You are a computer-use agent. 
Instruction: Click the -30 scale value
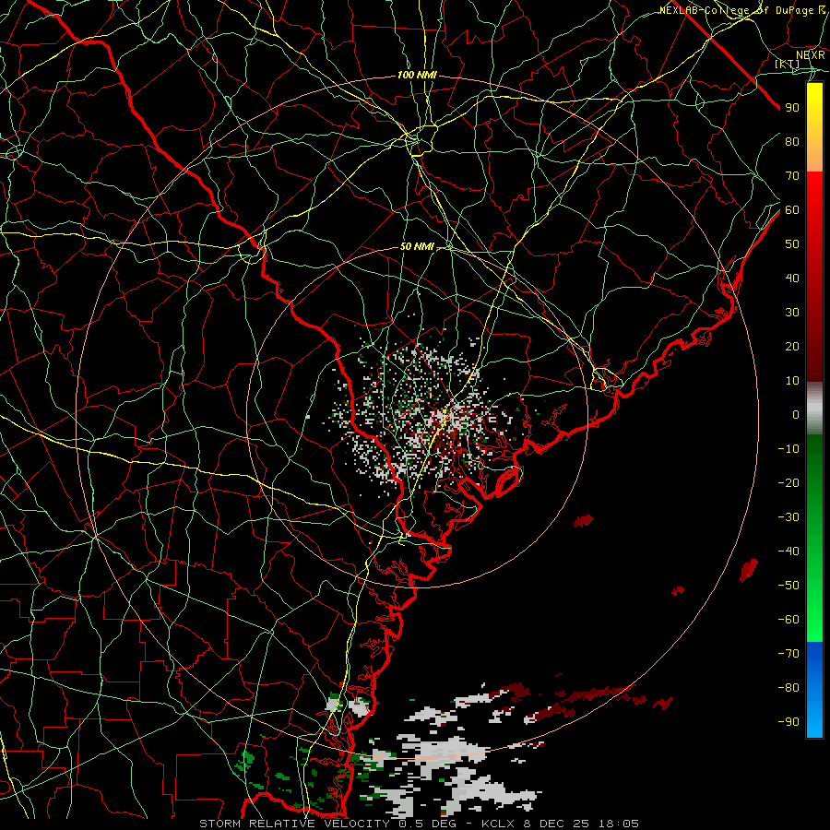[x=788, y=517]
